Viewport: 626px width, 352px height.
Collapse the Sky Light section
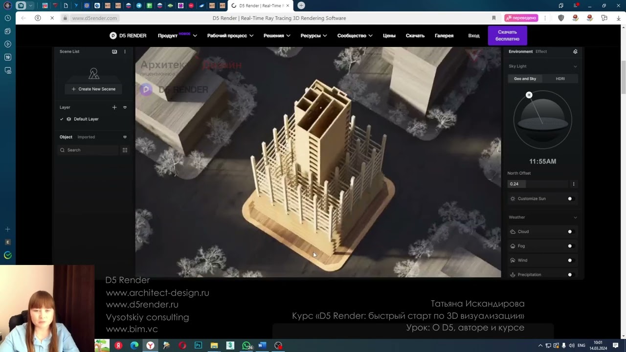[575, 66]
